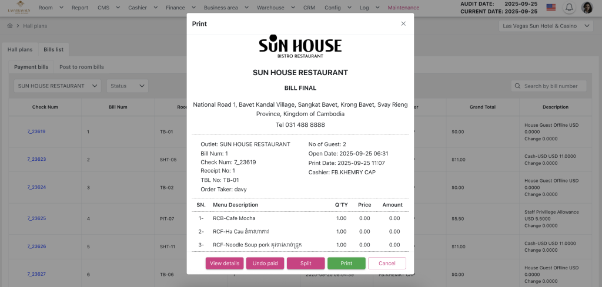The height and width of the screenshot is (287, 602).
Task: Click the View details button
Action: tap(225, 264)
